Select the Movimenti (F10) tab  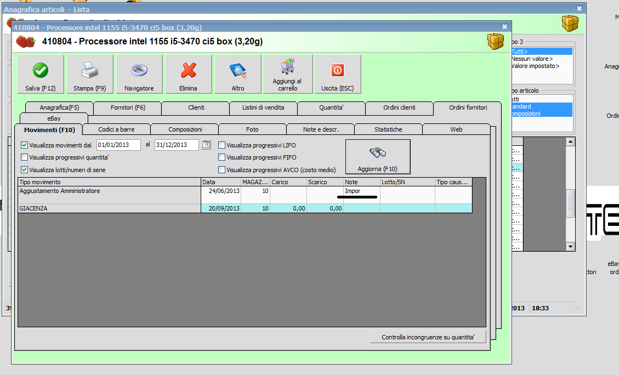(x=49, y=129)
